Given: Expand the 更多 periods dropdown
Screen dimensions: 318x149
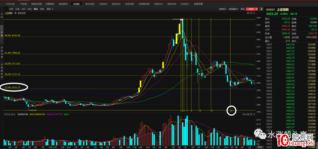Looking at the screenshot, I should [50, 9].
